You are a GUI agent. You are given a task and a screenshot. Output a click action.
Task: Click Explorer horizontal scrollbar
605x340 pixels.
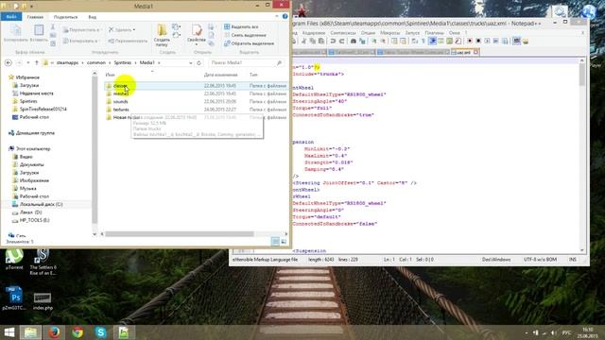pos(180,234)
